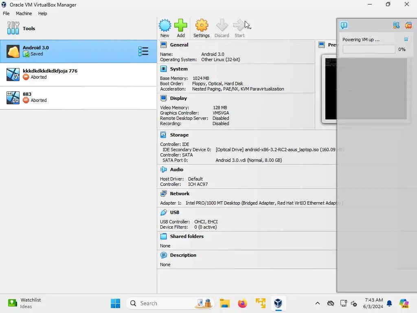This screenshot has width=417, height=313.
Task: Open the Machine menu
Action: 24,13
